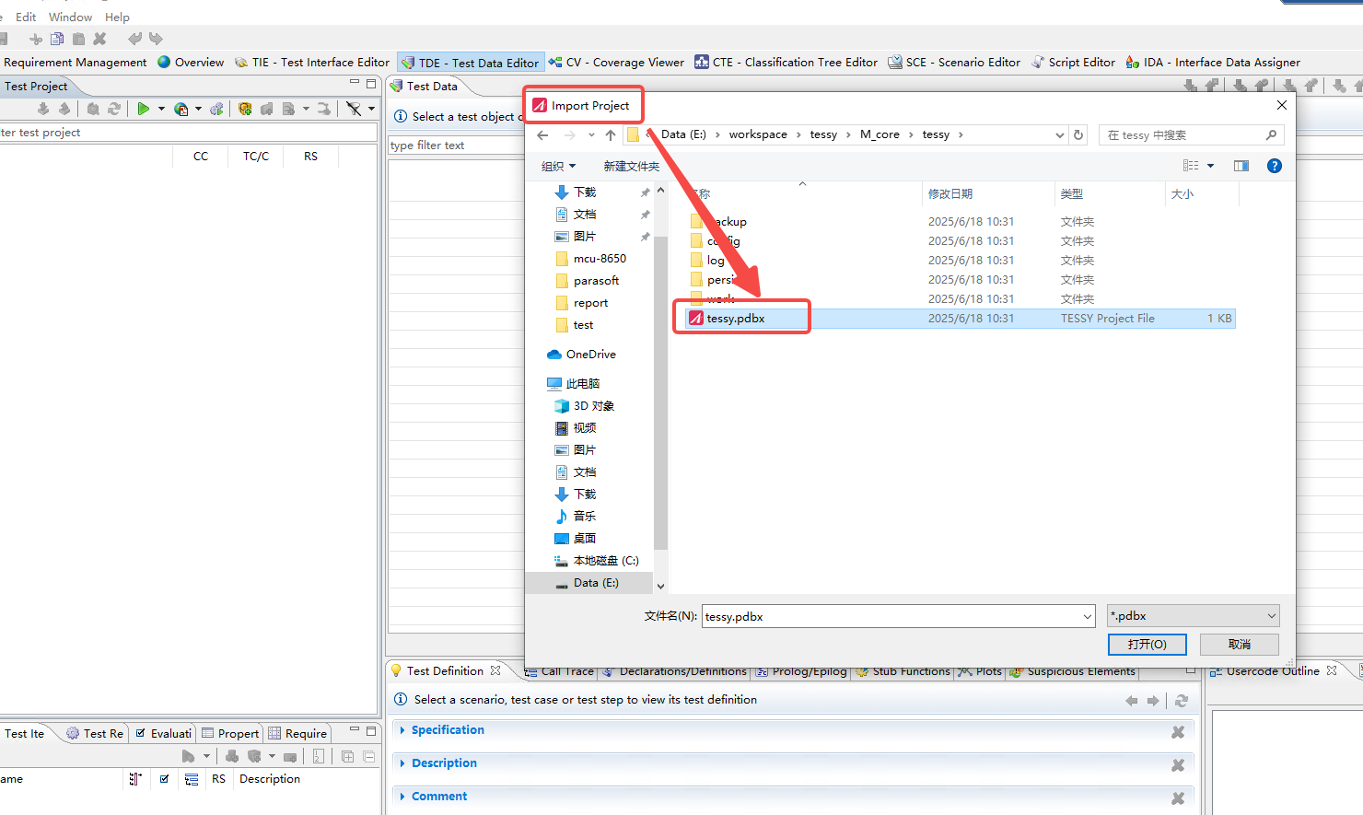1363x815 pixels.
Task: Click the refresh icon in Test Definition header
Action: click(x=1182, y=701)
